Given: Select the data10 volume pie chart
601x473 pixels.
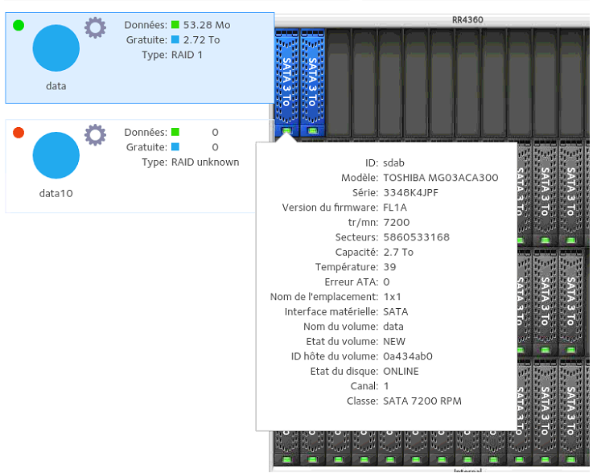Looking at the screenshot, I should 56,155.
